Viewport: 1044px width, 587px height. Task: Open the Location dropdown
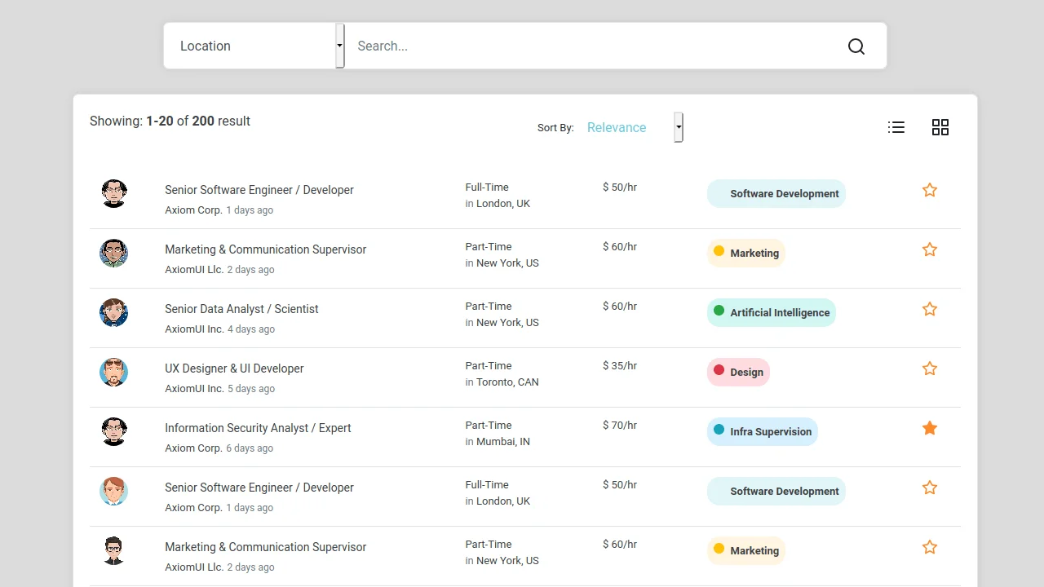[253, 46]
